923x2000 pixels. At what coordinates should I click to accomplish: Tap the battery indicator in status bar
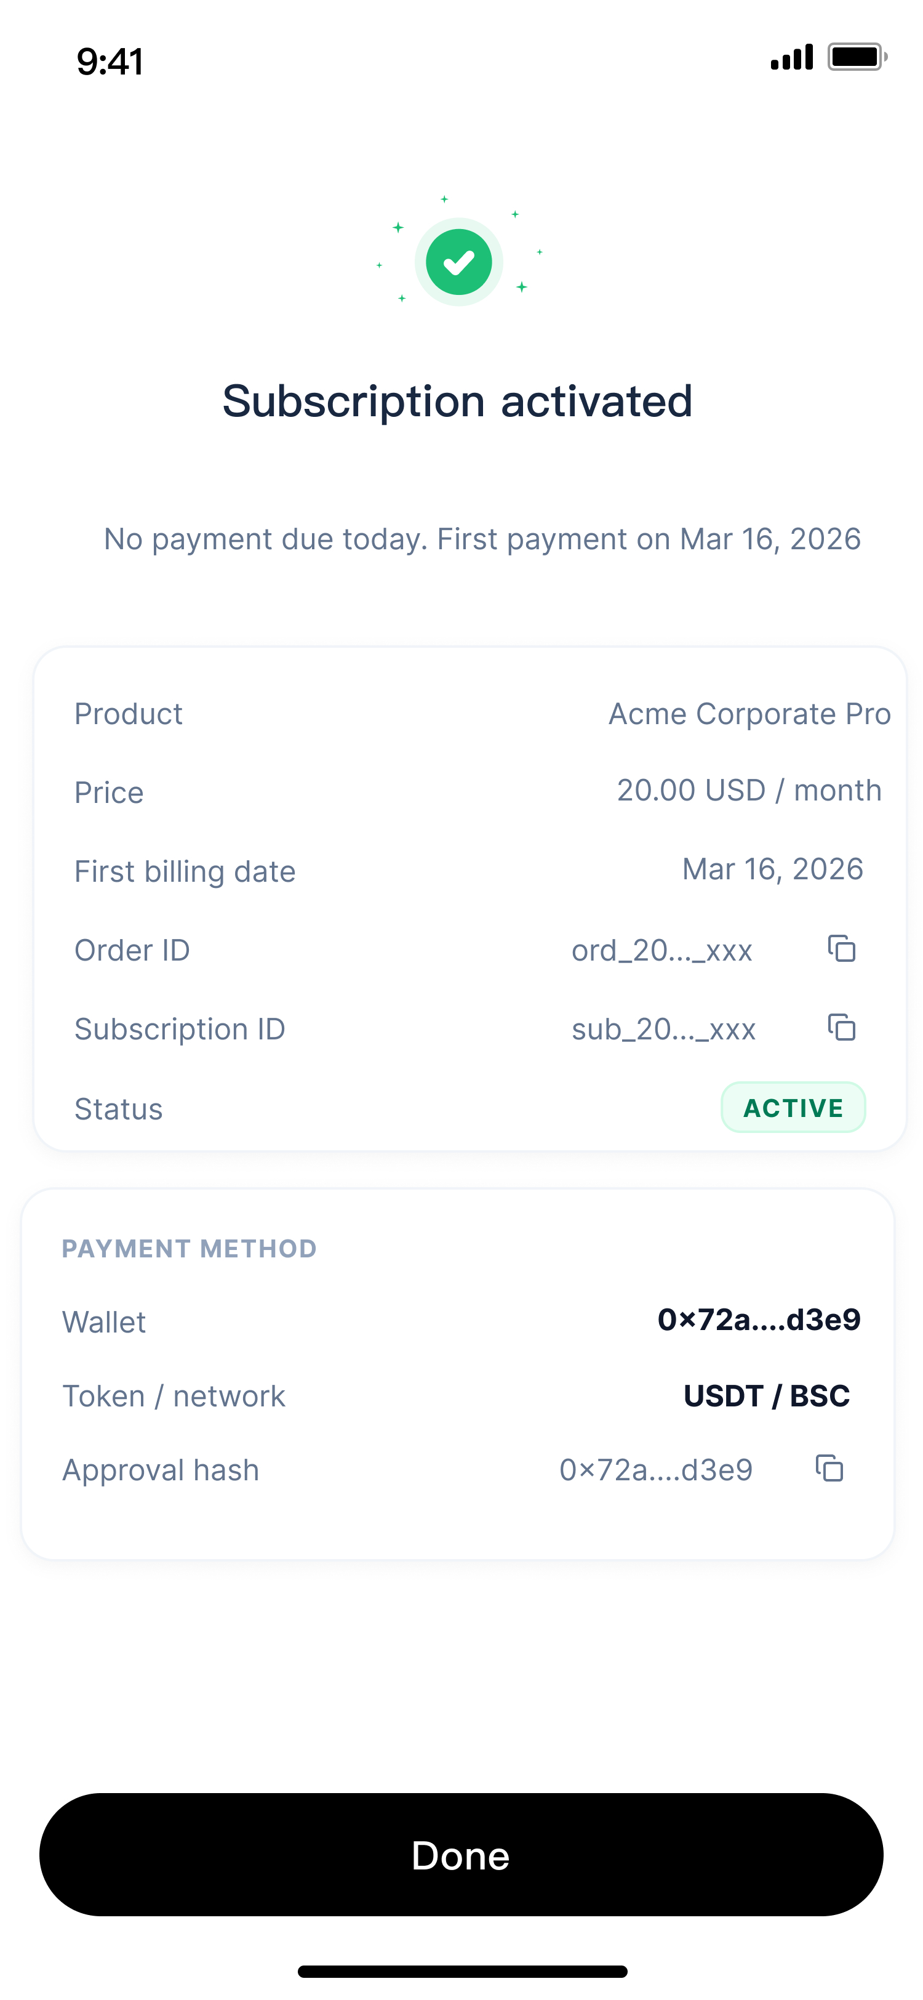[857, 57]
